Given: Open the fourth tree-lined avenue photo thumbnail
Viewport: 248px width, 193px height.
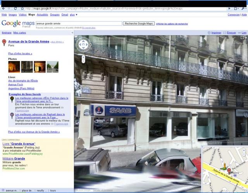Looking at the screenshot, I should tap(53, 67).
